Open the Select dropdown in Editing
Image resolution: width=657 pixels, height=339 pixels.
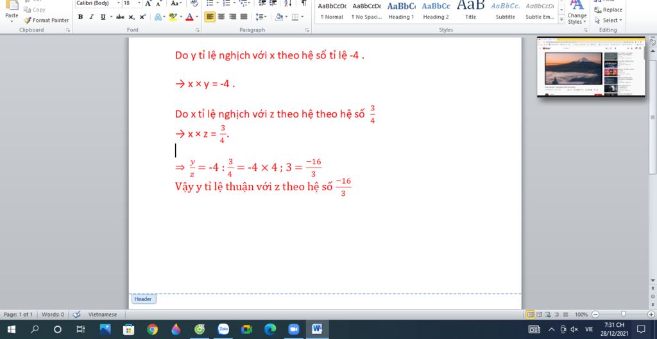608,20
